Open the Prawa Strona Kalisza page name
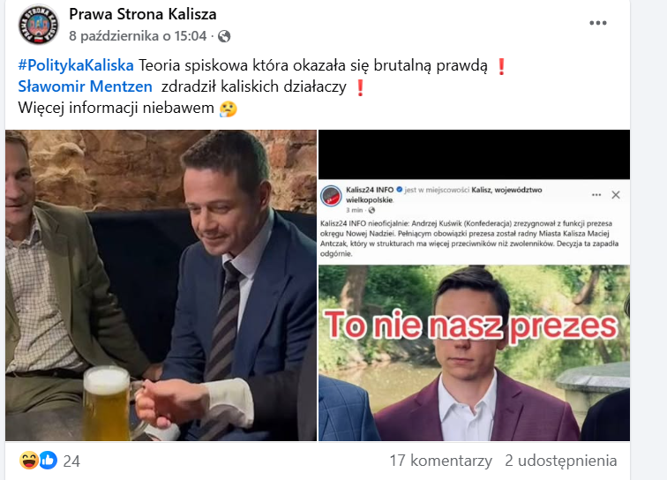Image resolution: width=667 pixels, height=480 pixels. pos(143,14)
